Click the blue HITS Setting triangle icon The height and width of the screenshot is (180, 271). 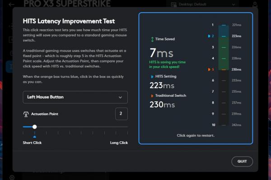click(152, 76)
